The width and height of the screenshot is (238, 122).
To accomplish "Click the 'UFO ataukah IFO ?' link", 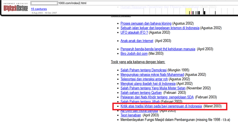I will [x=134, y=32].
